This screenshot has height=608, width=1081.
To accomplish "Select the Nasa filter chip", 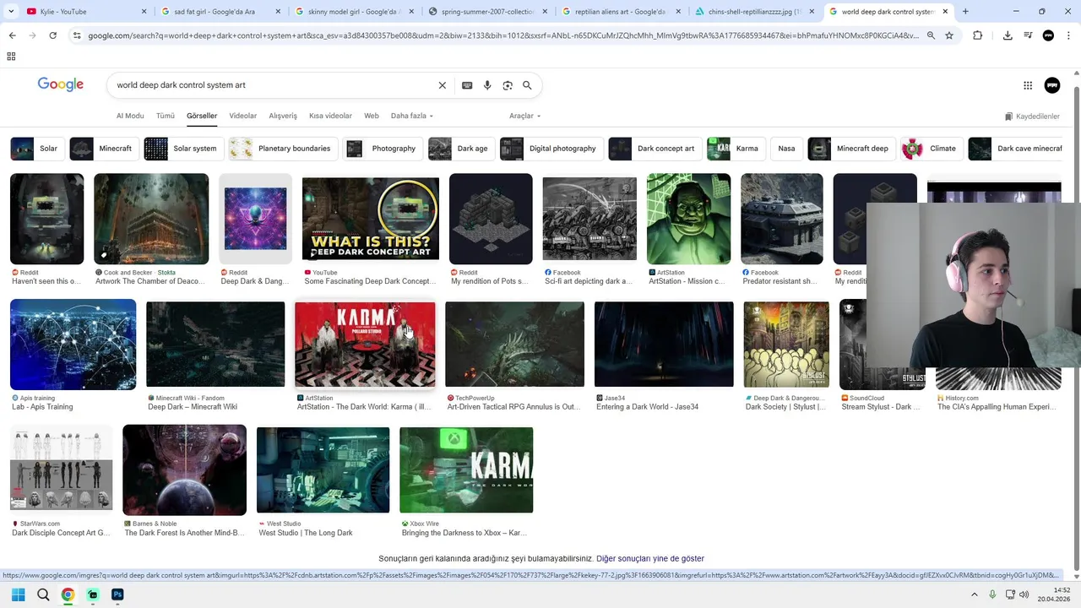I will coord(786,149).
